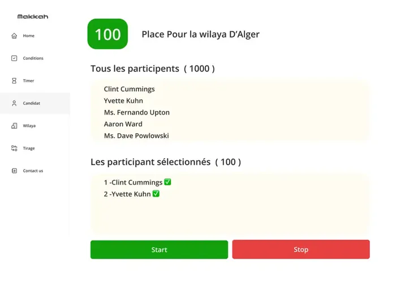The width and height of the screenshot is (396, 297).
Task: Open the Tirage menu label
Action: tap(29, 148)
